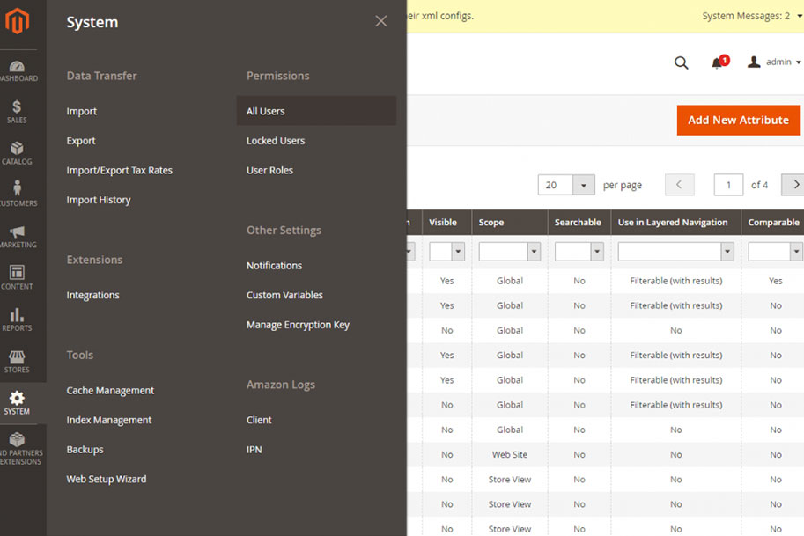
Task: Open IPN under Amazon Logs
Action: (x=254, y=450)
